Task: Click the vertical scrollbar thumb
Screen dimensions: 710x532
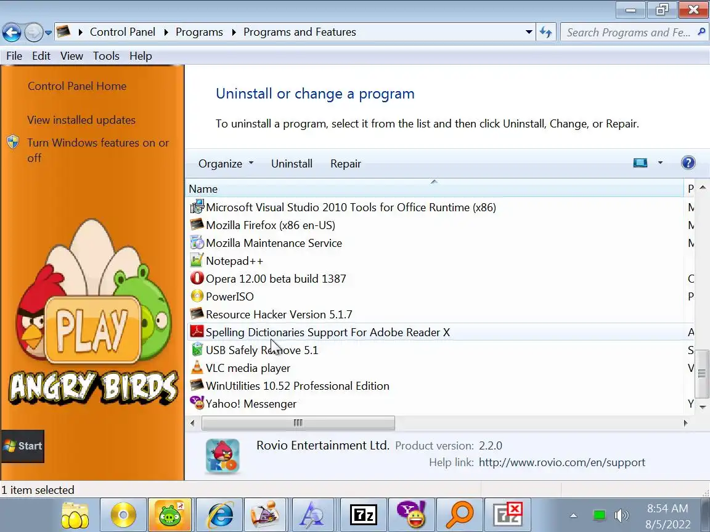Action: coord(702,374)
